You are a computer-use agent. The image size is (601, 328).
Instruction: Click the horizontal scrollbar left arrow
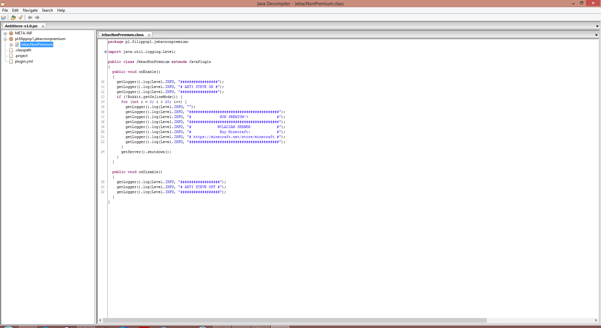(x=100, y=320)
